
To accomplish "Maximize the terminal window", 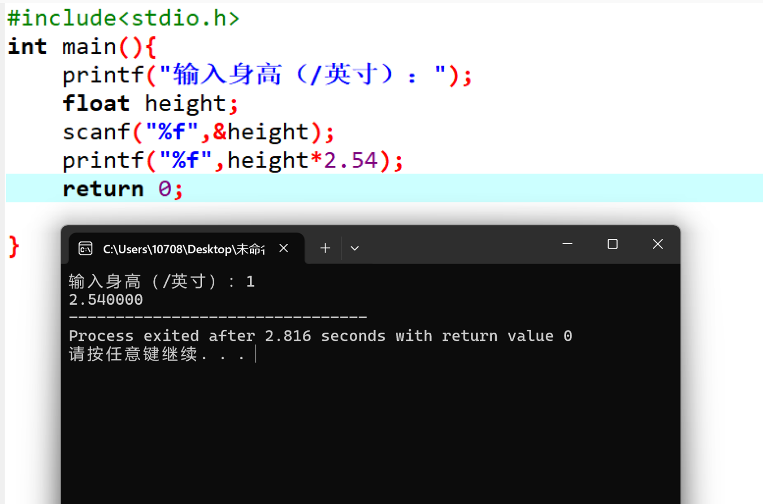I will pyautogui.click(x=612, y=244).
